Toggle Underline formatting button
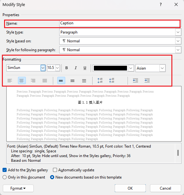 tap(85, 68)
